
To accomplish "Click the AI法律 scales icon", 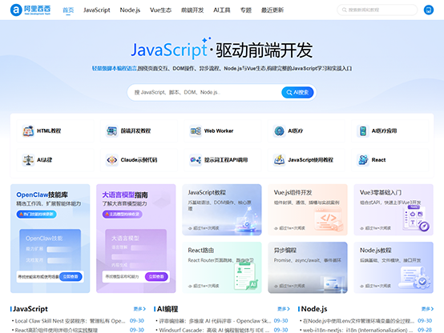I will 28,160.
